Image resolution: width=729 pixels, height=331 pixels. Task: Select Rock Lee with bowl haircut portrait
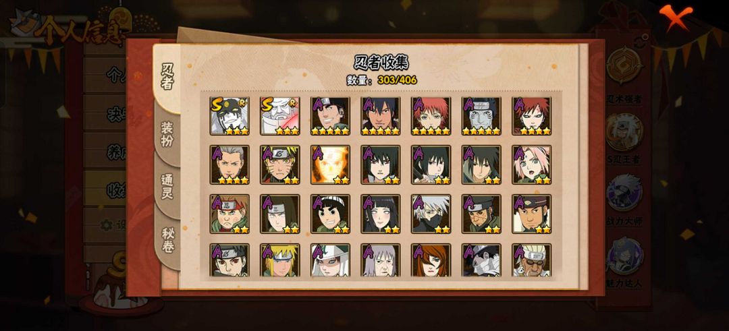tap(330, 214)
